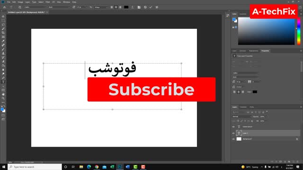This screenshot has width=303, height=170.
Task: Click the 3D text icon in options bar
Action: tap(157, 7)
